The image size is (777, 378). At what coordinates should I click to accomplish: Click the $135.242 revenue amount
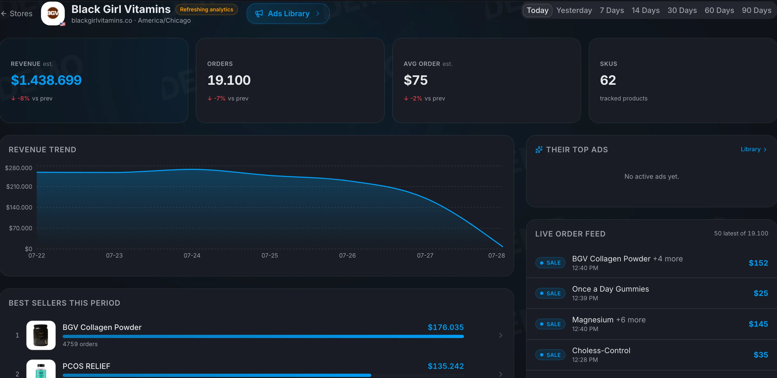click(x=445, y=366)
